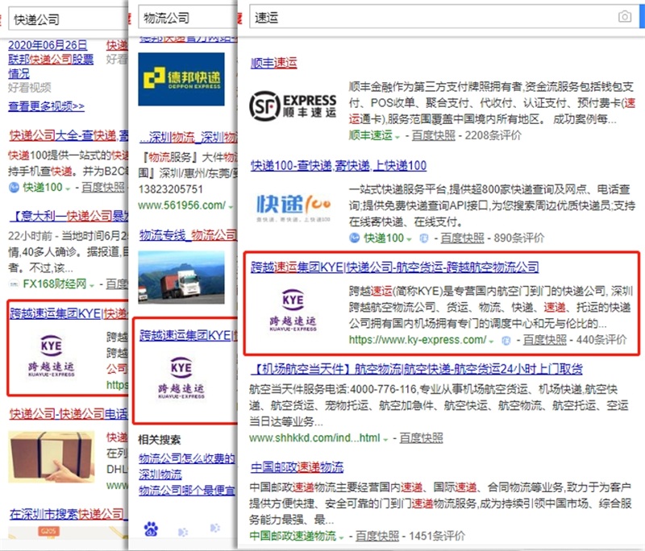Expand dropdown arrow after FX168财经网

[x=92, y=285]
